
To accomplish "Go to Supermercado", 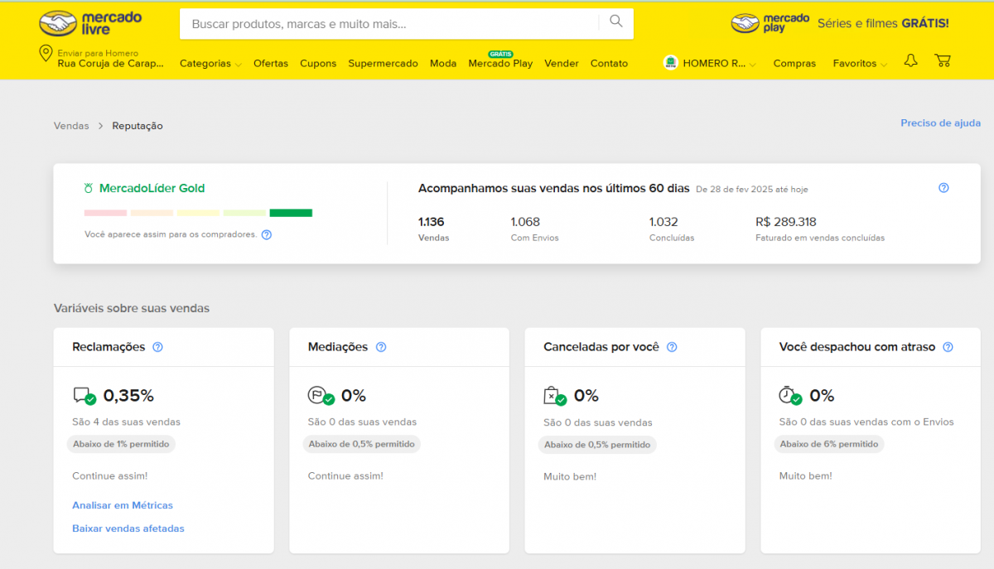I will point(383,64).
